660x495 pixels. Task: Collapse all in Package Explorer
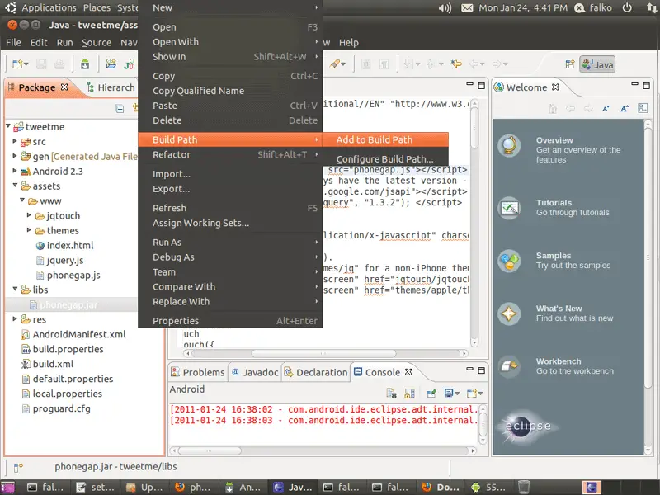[x=120, y=109]
